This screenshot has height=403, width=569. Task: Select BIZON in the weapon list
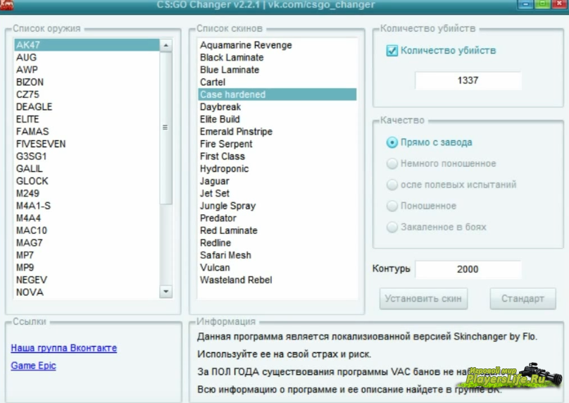tap(87, 82)
